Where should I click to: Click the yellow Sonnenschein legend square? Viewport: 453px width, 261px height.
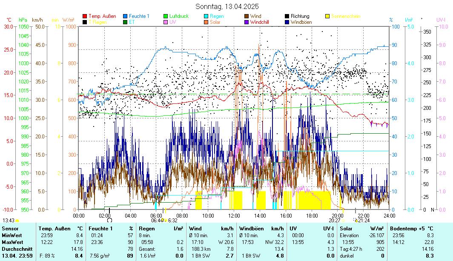[x=327, y=16]
